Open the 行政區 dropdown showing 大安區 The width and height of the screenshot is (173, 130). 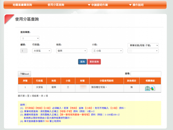(x=42, y=51)
